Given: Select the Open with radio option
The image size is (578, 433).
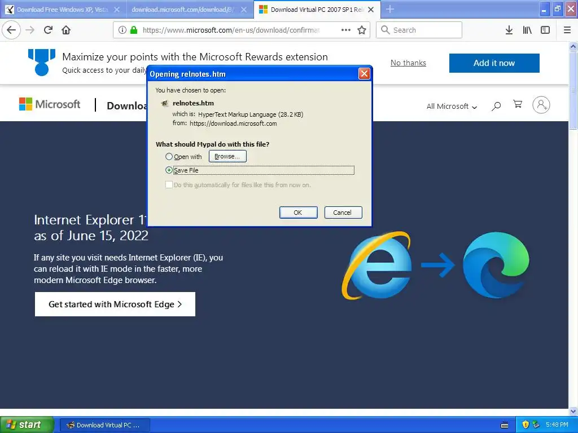Looking at the screenshot, I should pyautogui.click(x=169, y=157).
